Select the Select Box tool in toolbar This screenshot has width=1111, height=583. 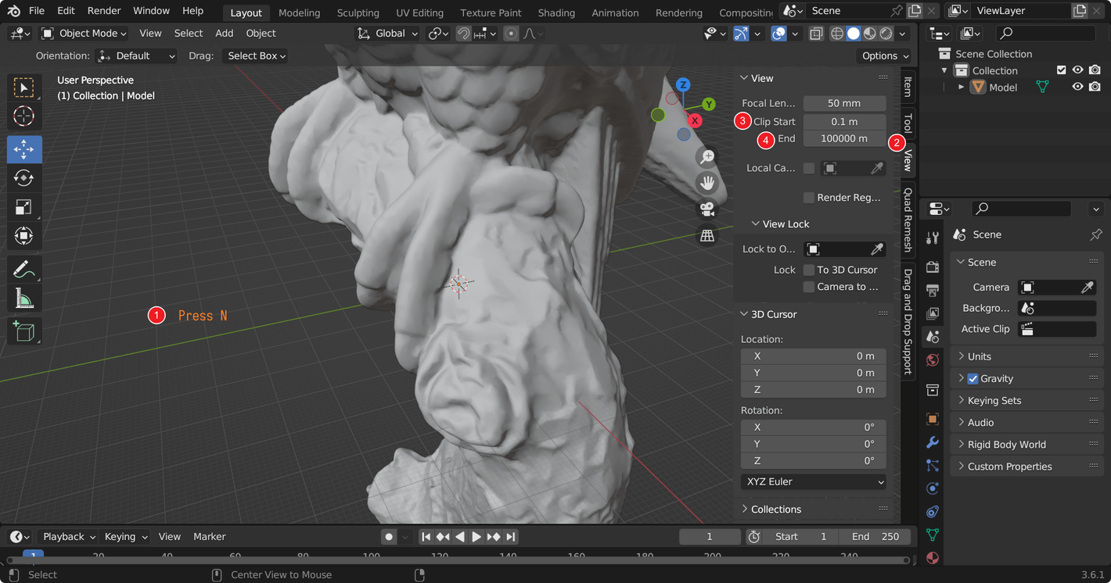(24, 88)
